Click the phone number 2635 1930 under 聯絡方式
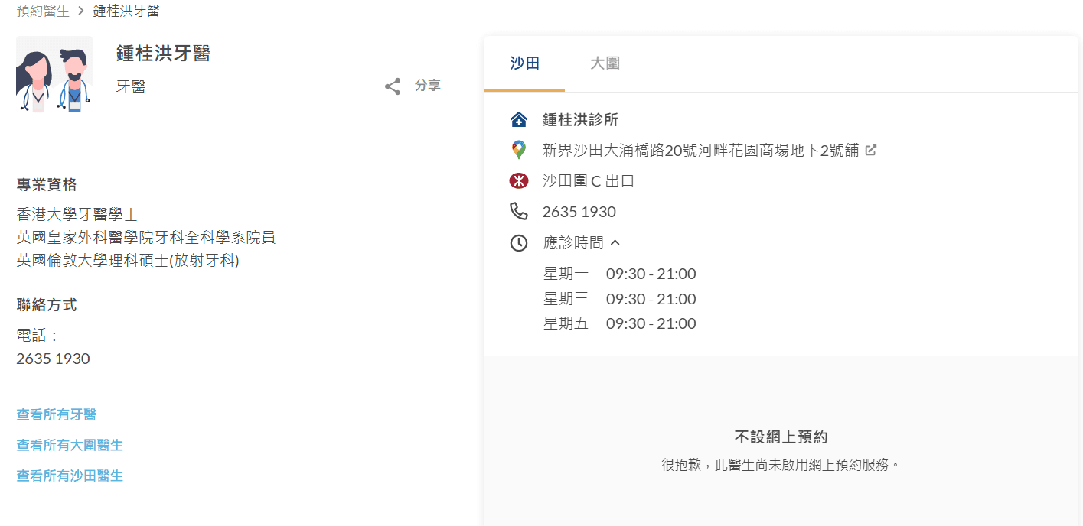The height and width of the screenshot is (526, 1083). click(x=52, y=358)
